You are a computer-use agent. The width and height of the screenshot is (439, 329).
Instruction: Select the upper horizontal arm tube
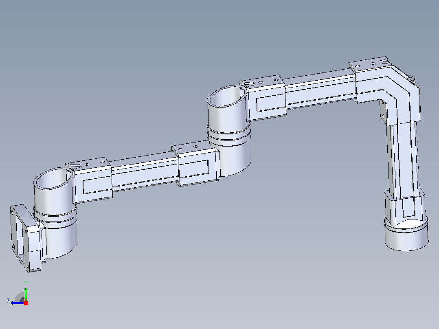coord(320,89)
